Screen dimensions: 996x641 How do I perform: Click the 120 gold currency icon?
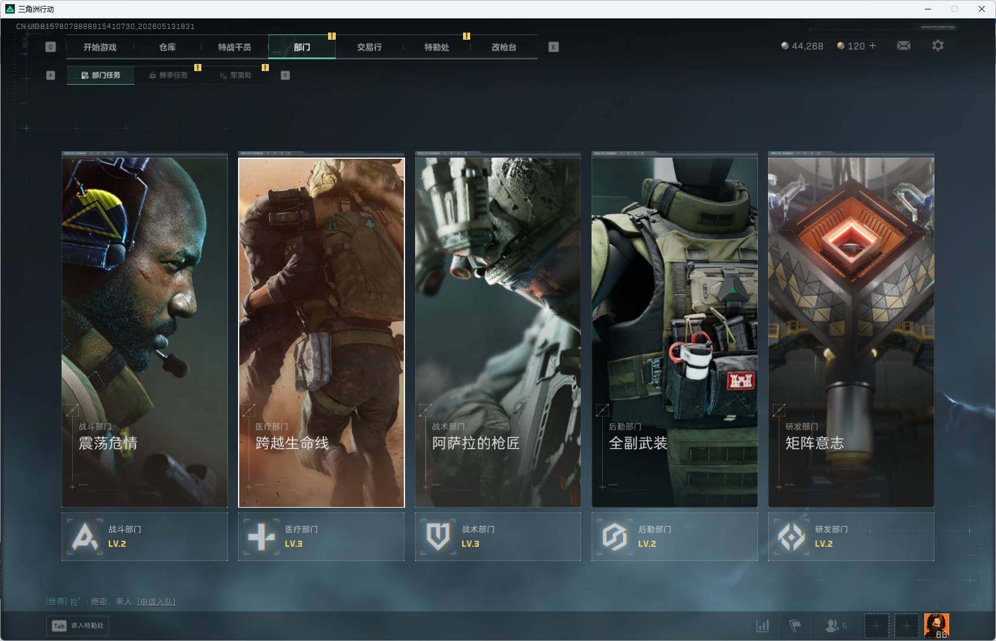pyautogui.click(x=840, y=46)
